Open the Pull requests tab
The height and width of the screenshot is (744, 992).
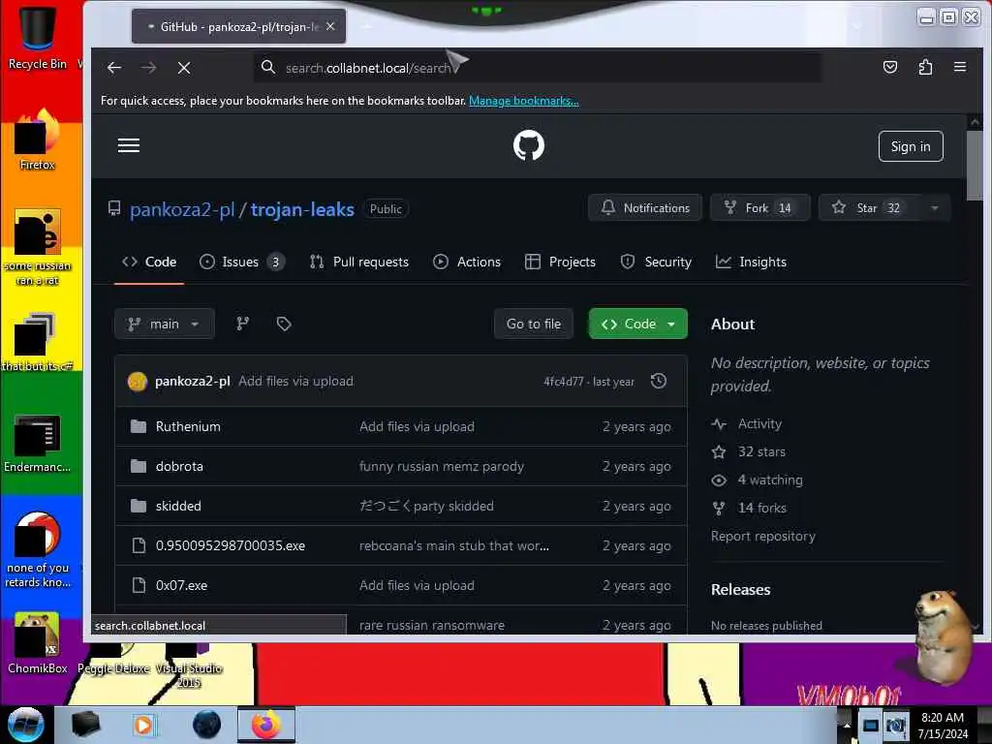(x=359, y=262)
